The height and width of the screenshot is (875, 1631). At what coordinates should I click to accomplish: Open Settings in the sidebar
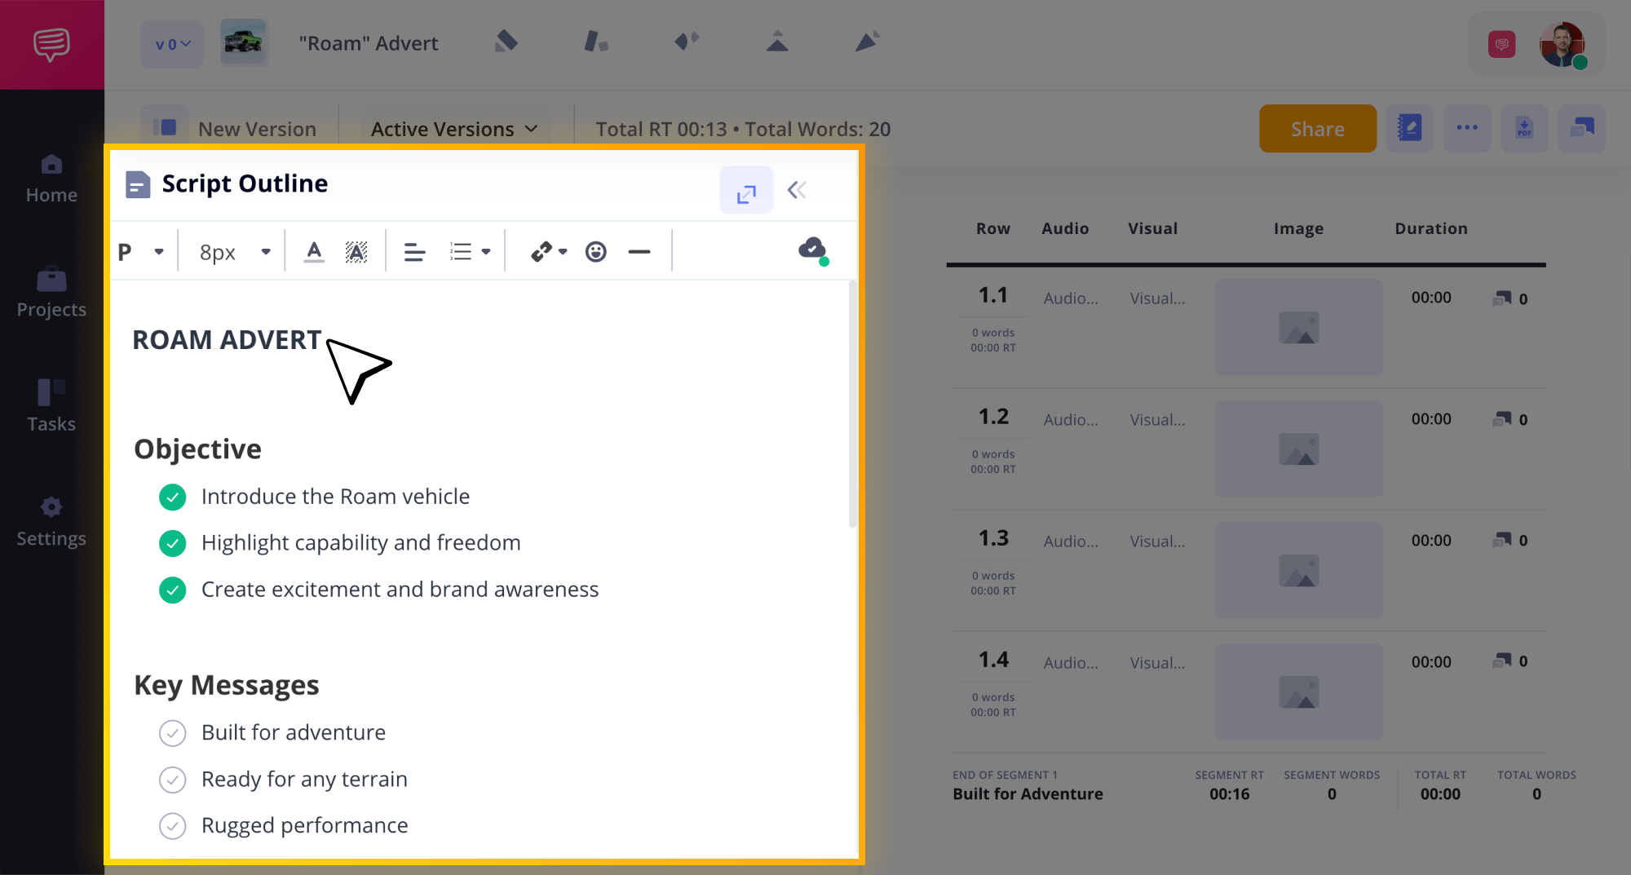51,522
